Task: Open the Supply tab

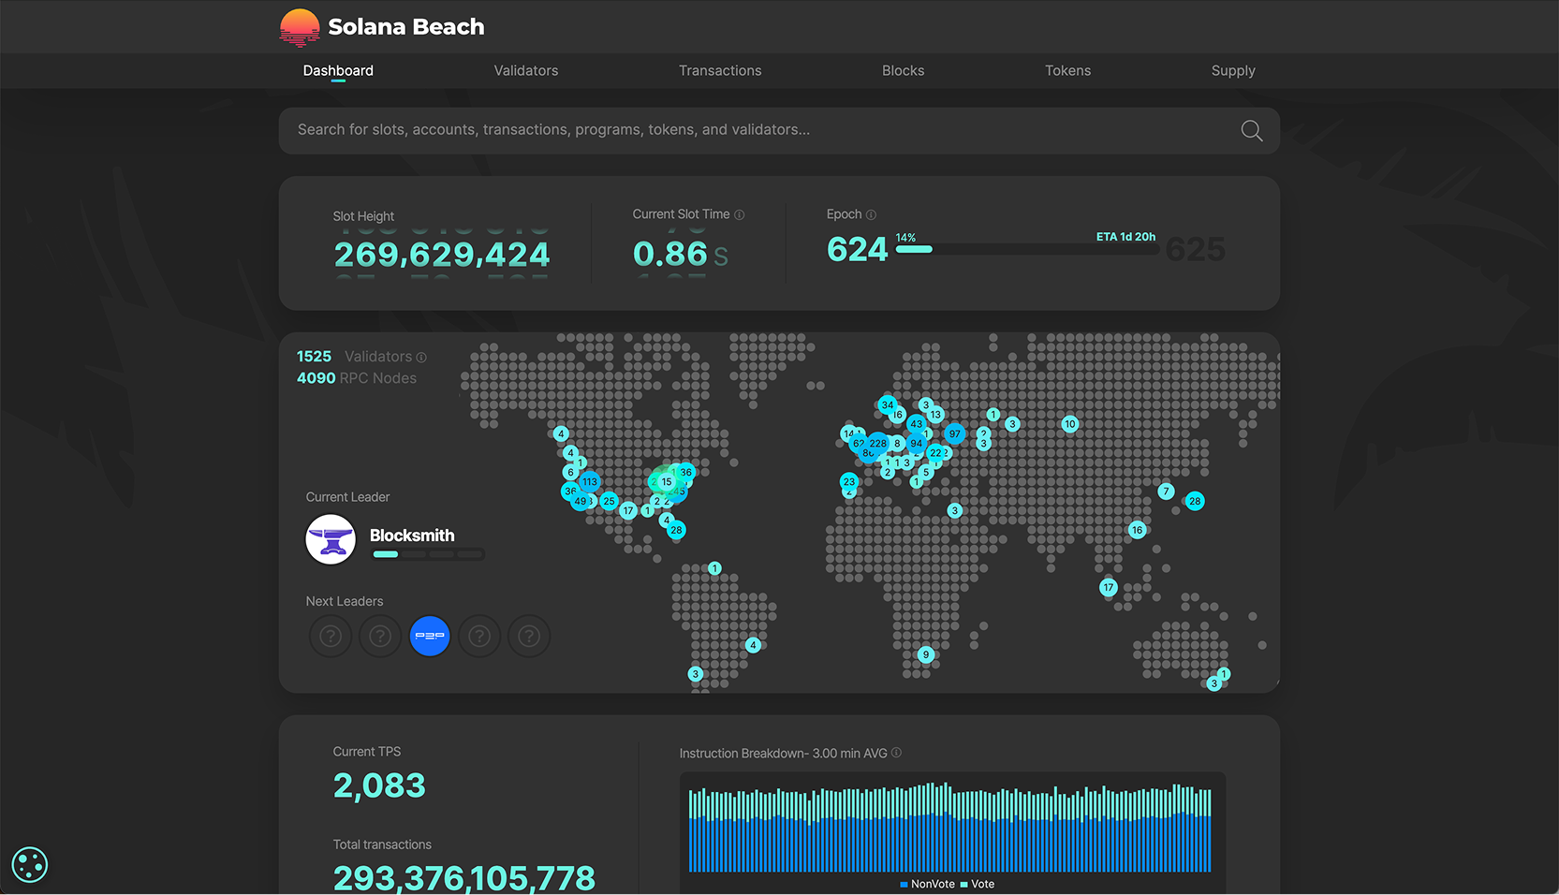Action: tap(1233, 71)
